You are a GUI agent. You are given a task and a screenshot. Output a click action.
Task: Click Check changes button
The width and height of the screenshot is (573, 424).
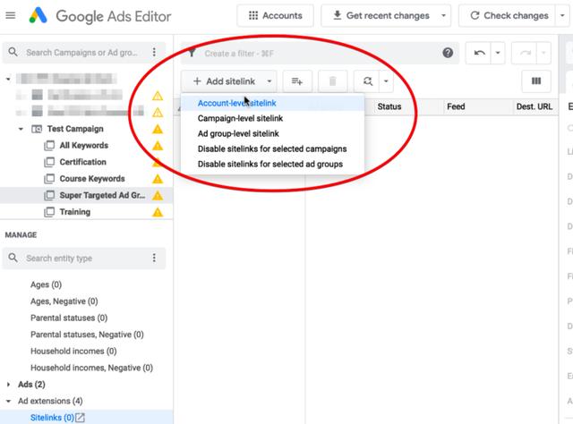(x=509, y=16)
